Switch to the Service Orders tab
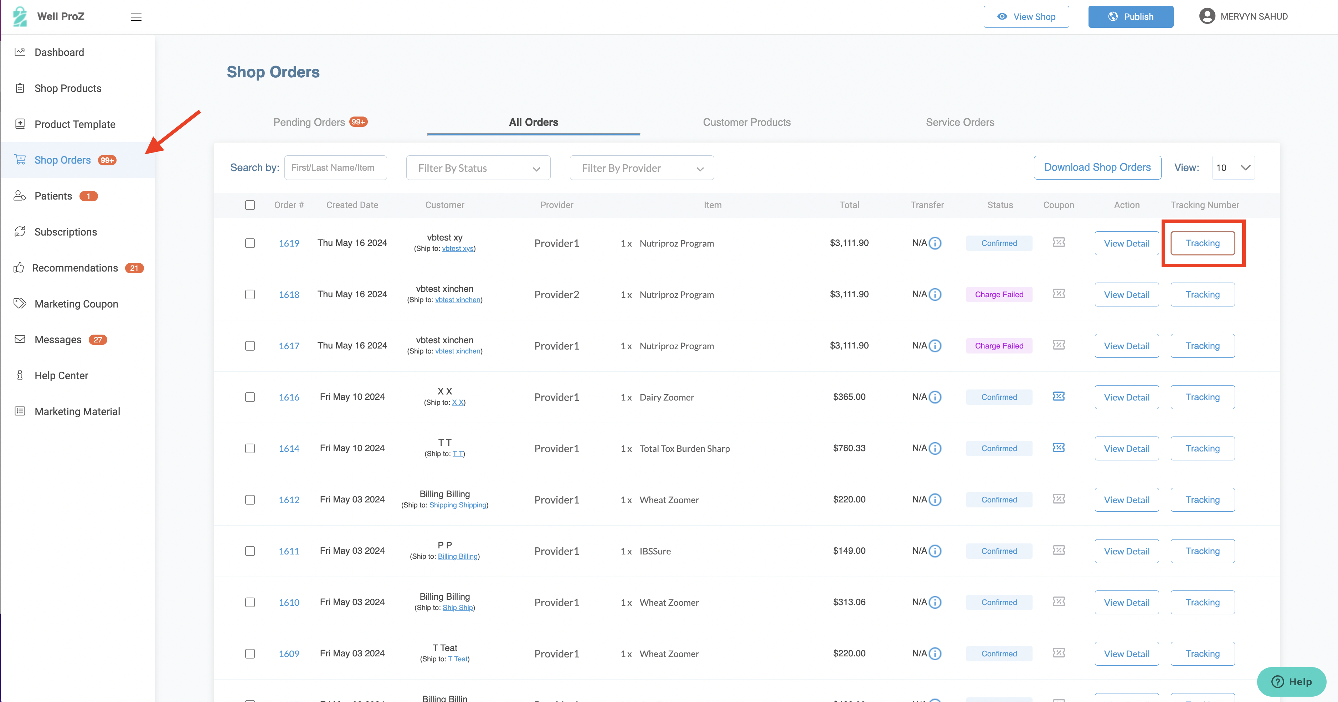Screen dimensions: 1338x702 (960, 123)
